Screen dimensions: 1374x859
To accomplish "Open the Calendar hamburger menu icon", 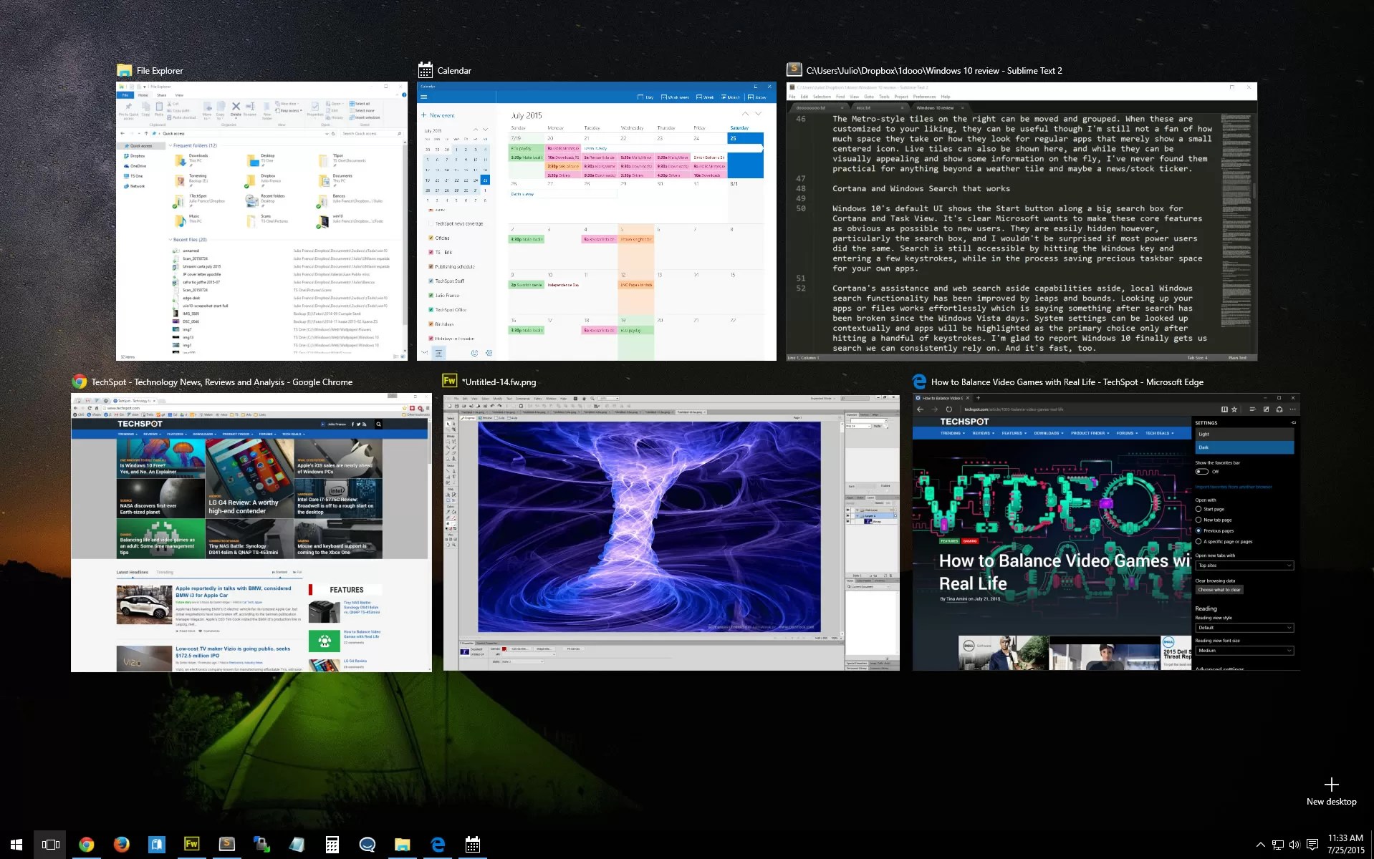I will (424, 97).
